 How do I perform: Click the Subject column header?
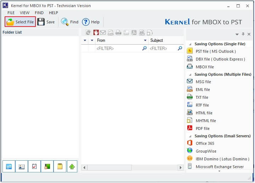point(166,40)
